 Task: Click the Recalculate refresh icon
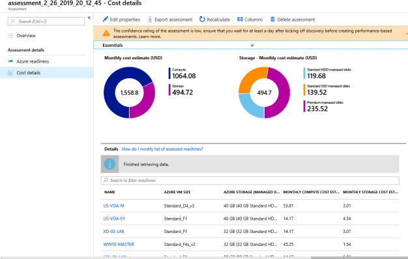click(202, 20)
